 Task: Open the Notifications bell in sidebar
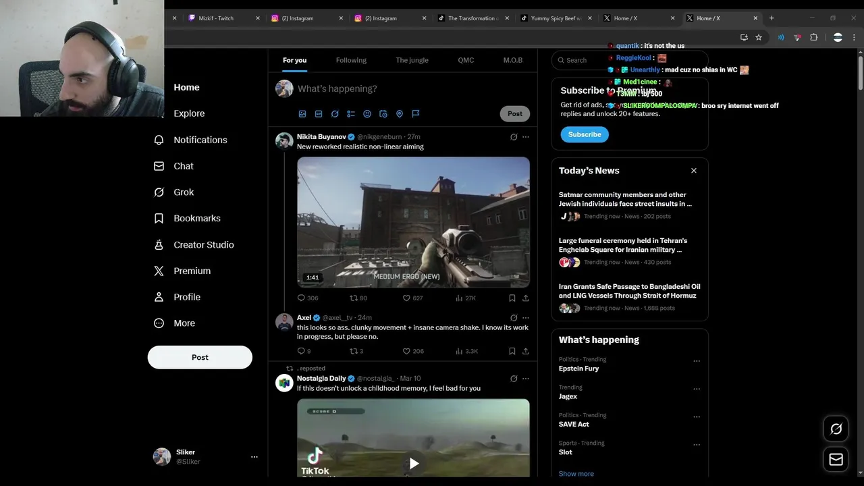pyautogui.click(x=190, y=140)
